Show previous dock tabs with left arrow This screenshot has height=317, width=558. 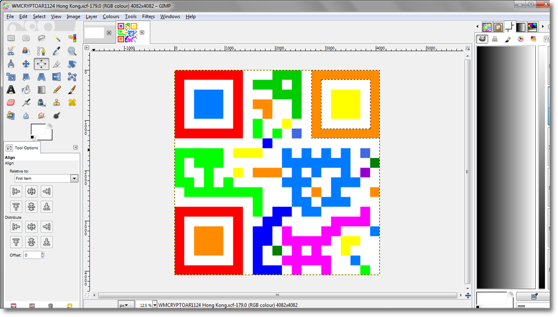[x=477, y=27]
